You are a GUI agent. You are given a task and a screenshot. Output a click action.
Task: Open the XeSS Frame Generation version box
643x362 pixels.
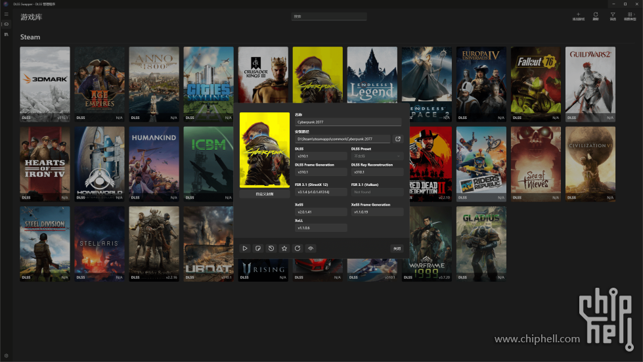click(377, 212)
